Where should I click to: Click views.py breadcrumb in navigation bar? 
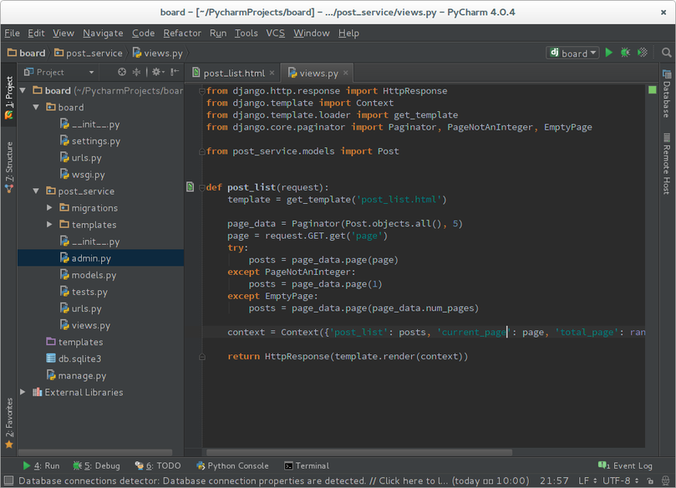pyautogui.click(x=158, y=53)
